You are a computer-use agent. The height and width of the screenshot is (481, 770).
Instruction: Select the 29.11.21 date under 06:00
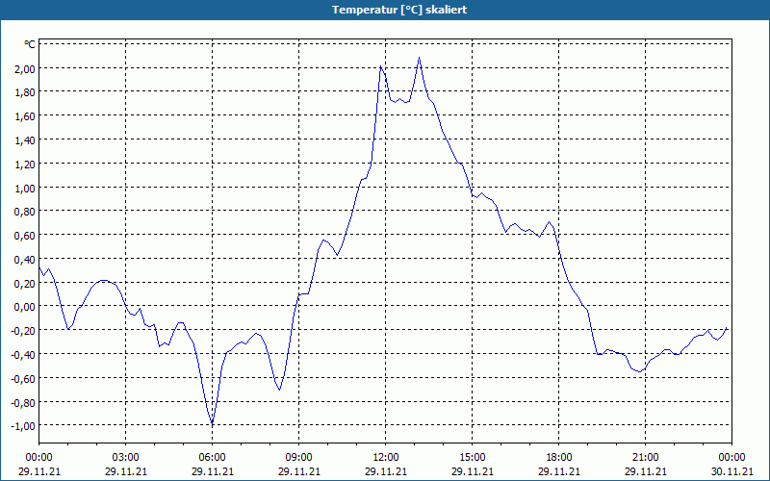click(212, 471)
